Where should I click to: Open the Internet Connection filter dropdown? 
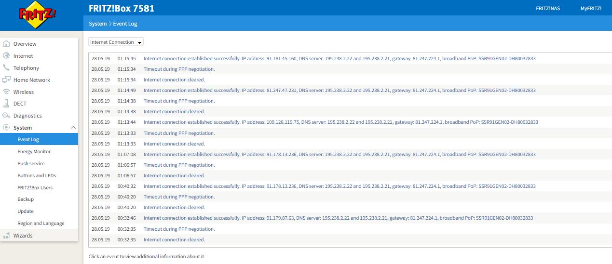(116, 42)
